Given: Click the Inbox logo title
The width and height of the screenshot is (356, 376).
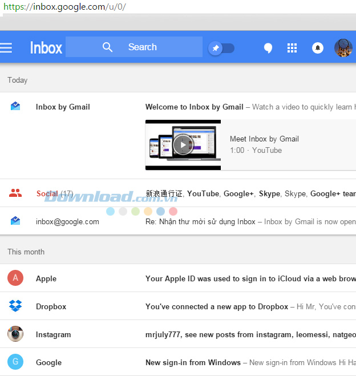Looking at the screenshot, I should click(x=46, y=48).
